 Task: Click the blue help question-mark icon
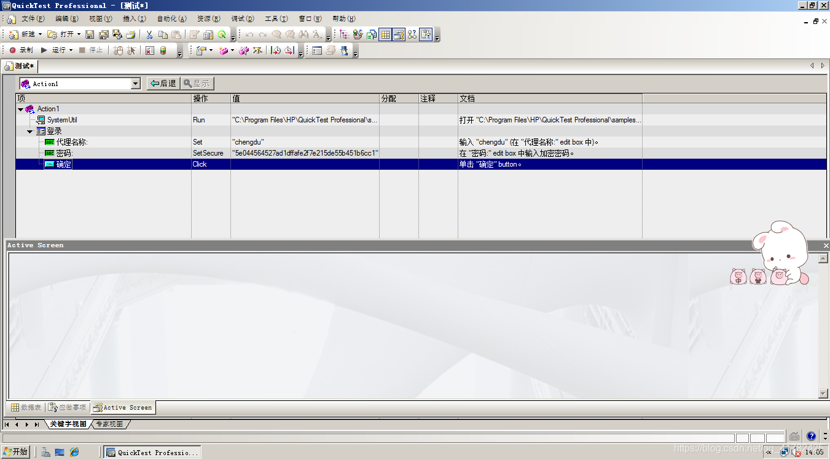[811, 436]
